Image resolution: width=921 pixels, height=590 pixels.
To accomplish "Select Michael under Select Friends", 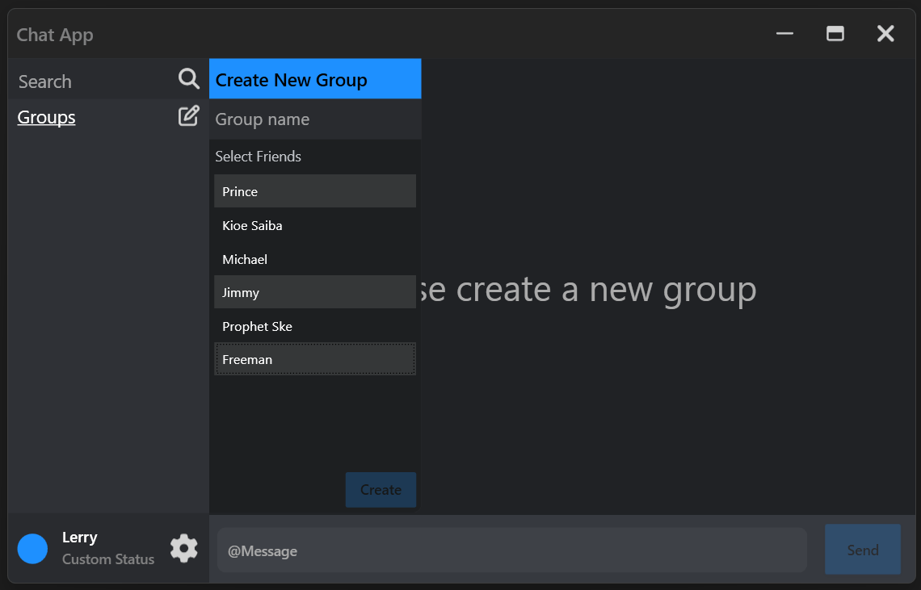I will (x=315, y=258).
